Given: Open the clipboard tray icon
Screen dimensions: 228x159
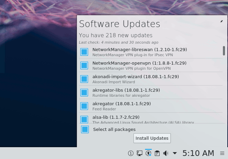Looking at the screenshot, I should pyautogui.click(x=157, y=153).
